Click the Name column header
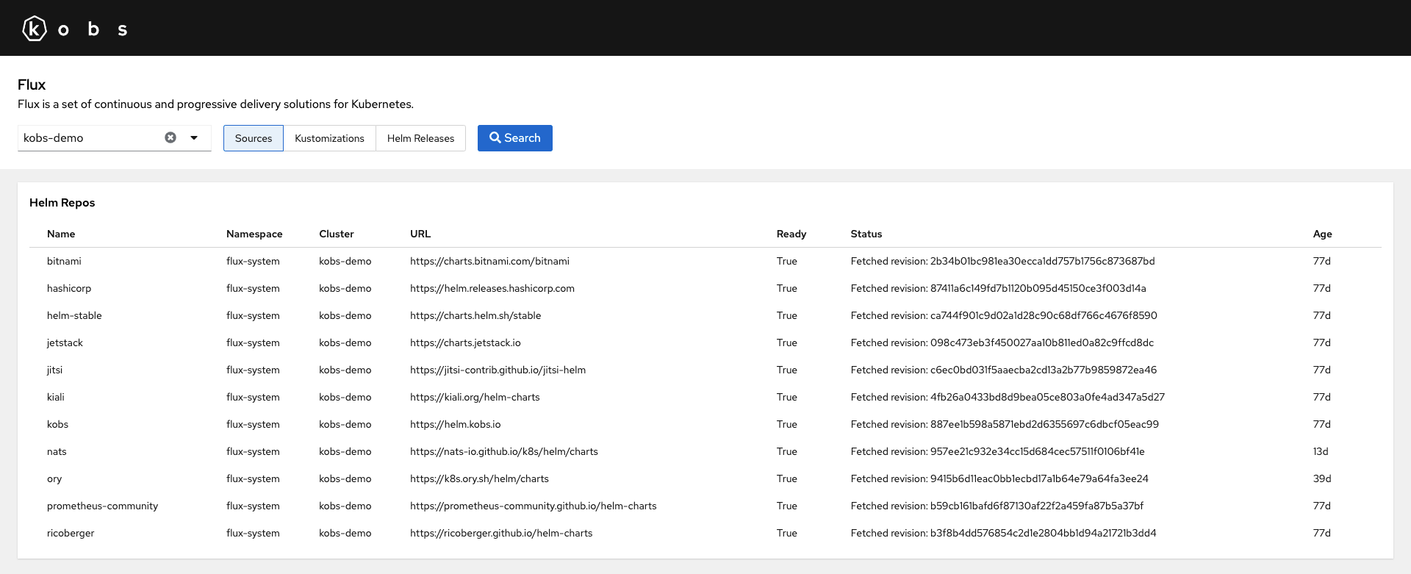The image size is (1411, 574). (x=61, y=234)
